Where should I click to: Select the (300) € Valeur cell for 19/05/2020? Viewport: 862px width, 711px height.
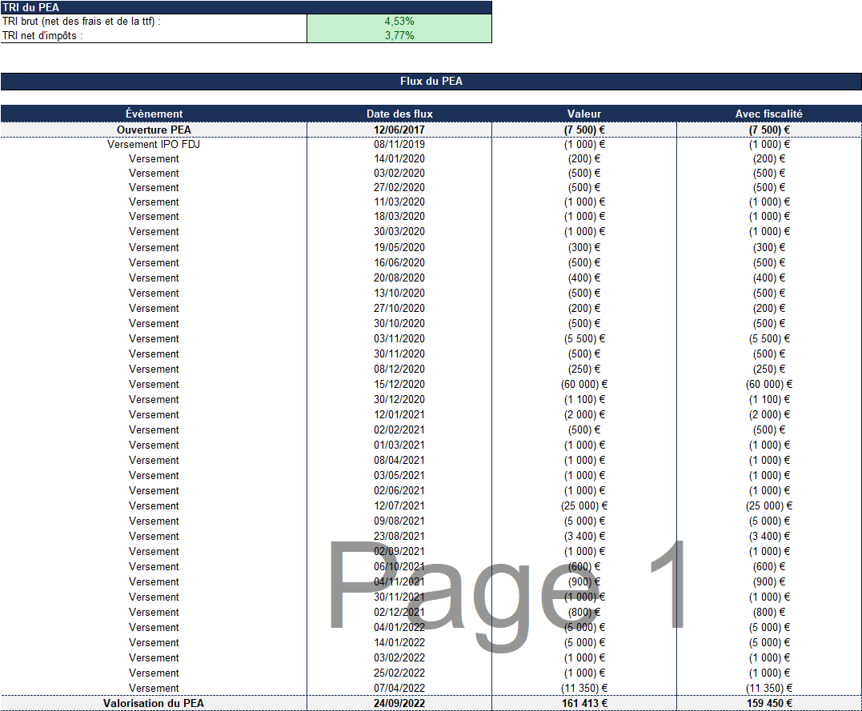point(583,248)
